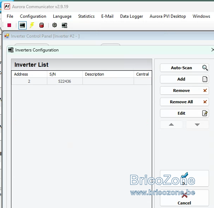Open settings with the gear icon
This screenshot has height=208, width=214.
tap(55, 25)
